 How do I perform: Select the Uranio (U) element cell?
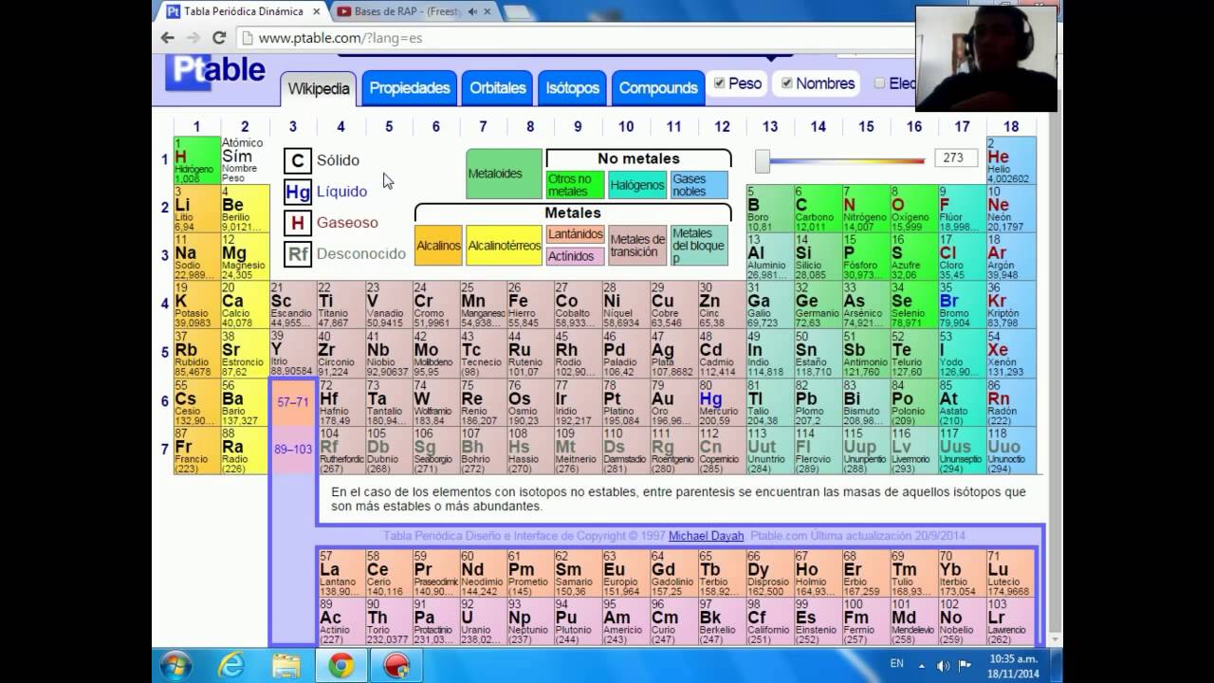click(483, 620)
